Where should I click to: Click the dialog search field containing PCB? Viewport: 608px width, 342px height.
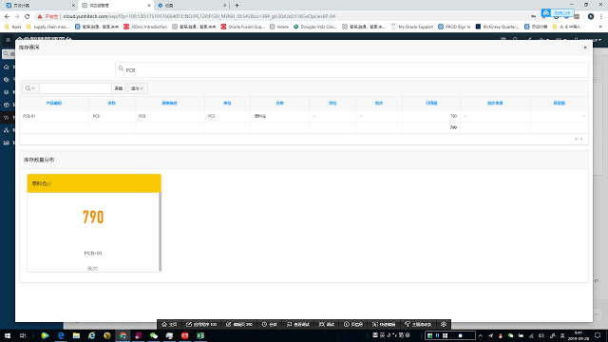coord(351,69)
